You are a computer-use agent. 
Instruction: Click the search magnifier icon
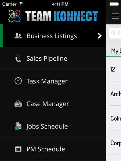(113, 33)
